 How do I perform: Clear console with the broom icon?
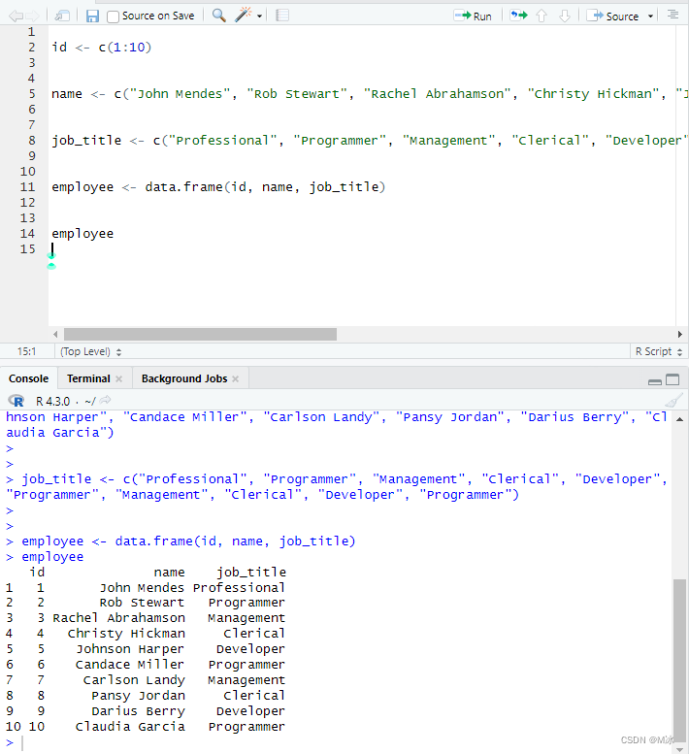pos(673,401)
